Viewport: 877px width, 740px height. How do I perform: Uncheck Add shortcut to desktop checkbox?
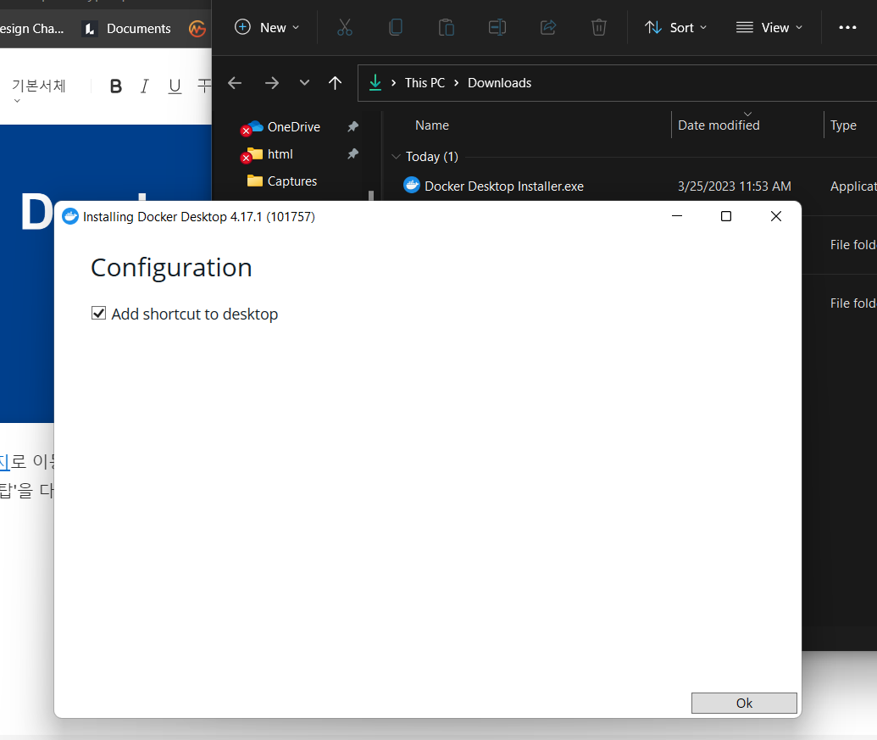coord(98,314)
